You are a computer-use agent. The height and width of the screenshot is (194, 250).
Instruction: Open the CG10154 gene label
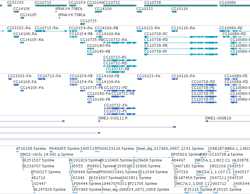coord(77,3)
